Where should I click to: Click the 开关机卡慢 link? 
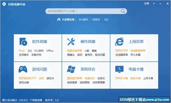coord(122,78)
